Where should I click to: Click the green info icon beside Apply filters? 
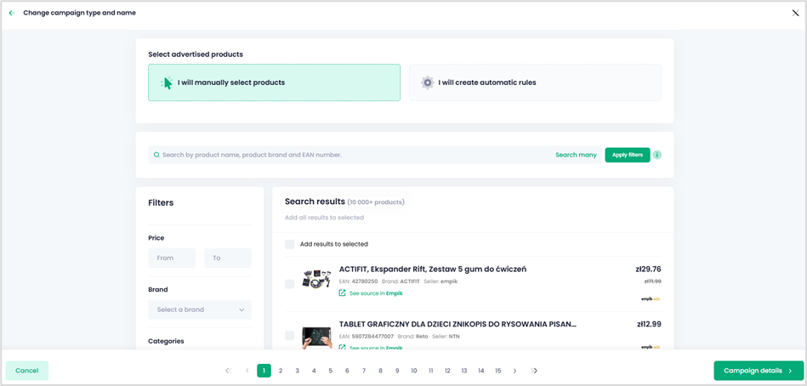pos(657,155)
